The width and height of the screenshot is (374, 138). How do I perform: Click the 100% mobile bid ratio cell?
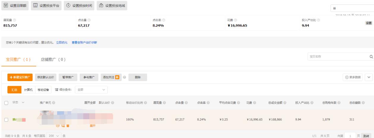pyautogui.click(x=130, y=120)
